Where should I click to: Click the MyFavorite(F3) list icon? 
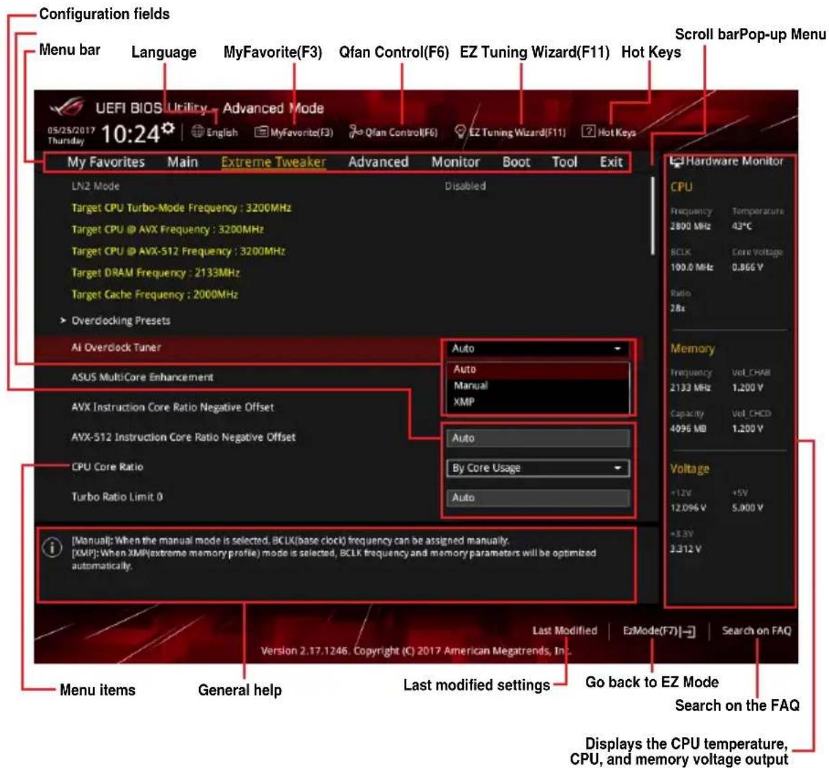pyautogui.click(x=261, y=132)
